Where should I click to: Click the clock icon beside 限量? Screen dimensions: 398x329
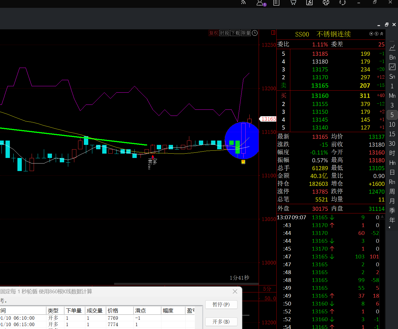255,33
